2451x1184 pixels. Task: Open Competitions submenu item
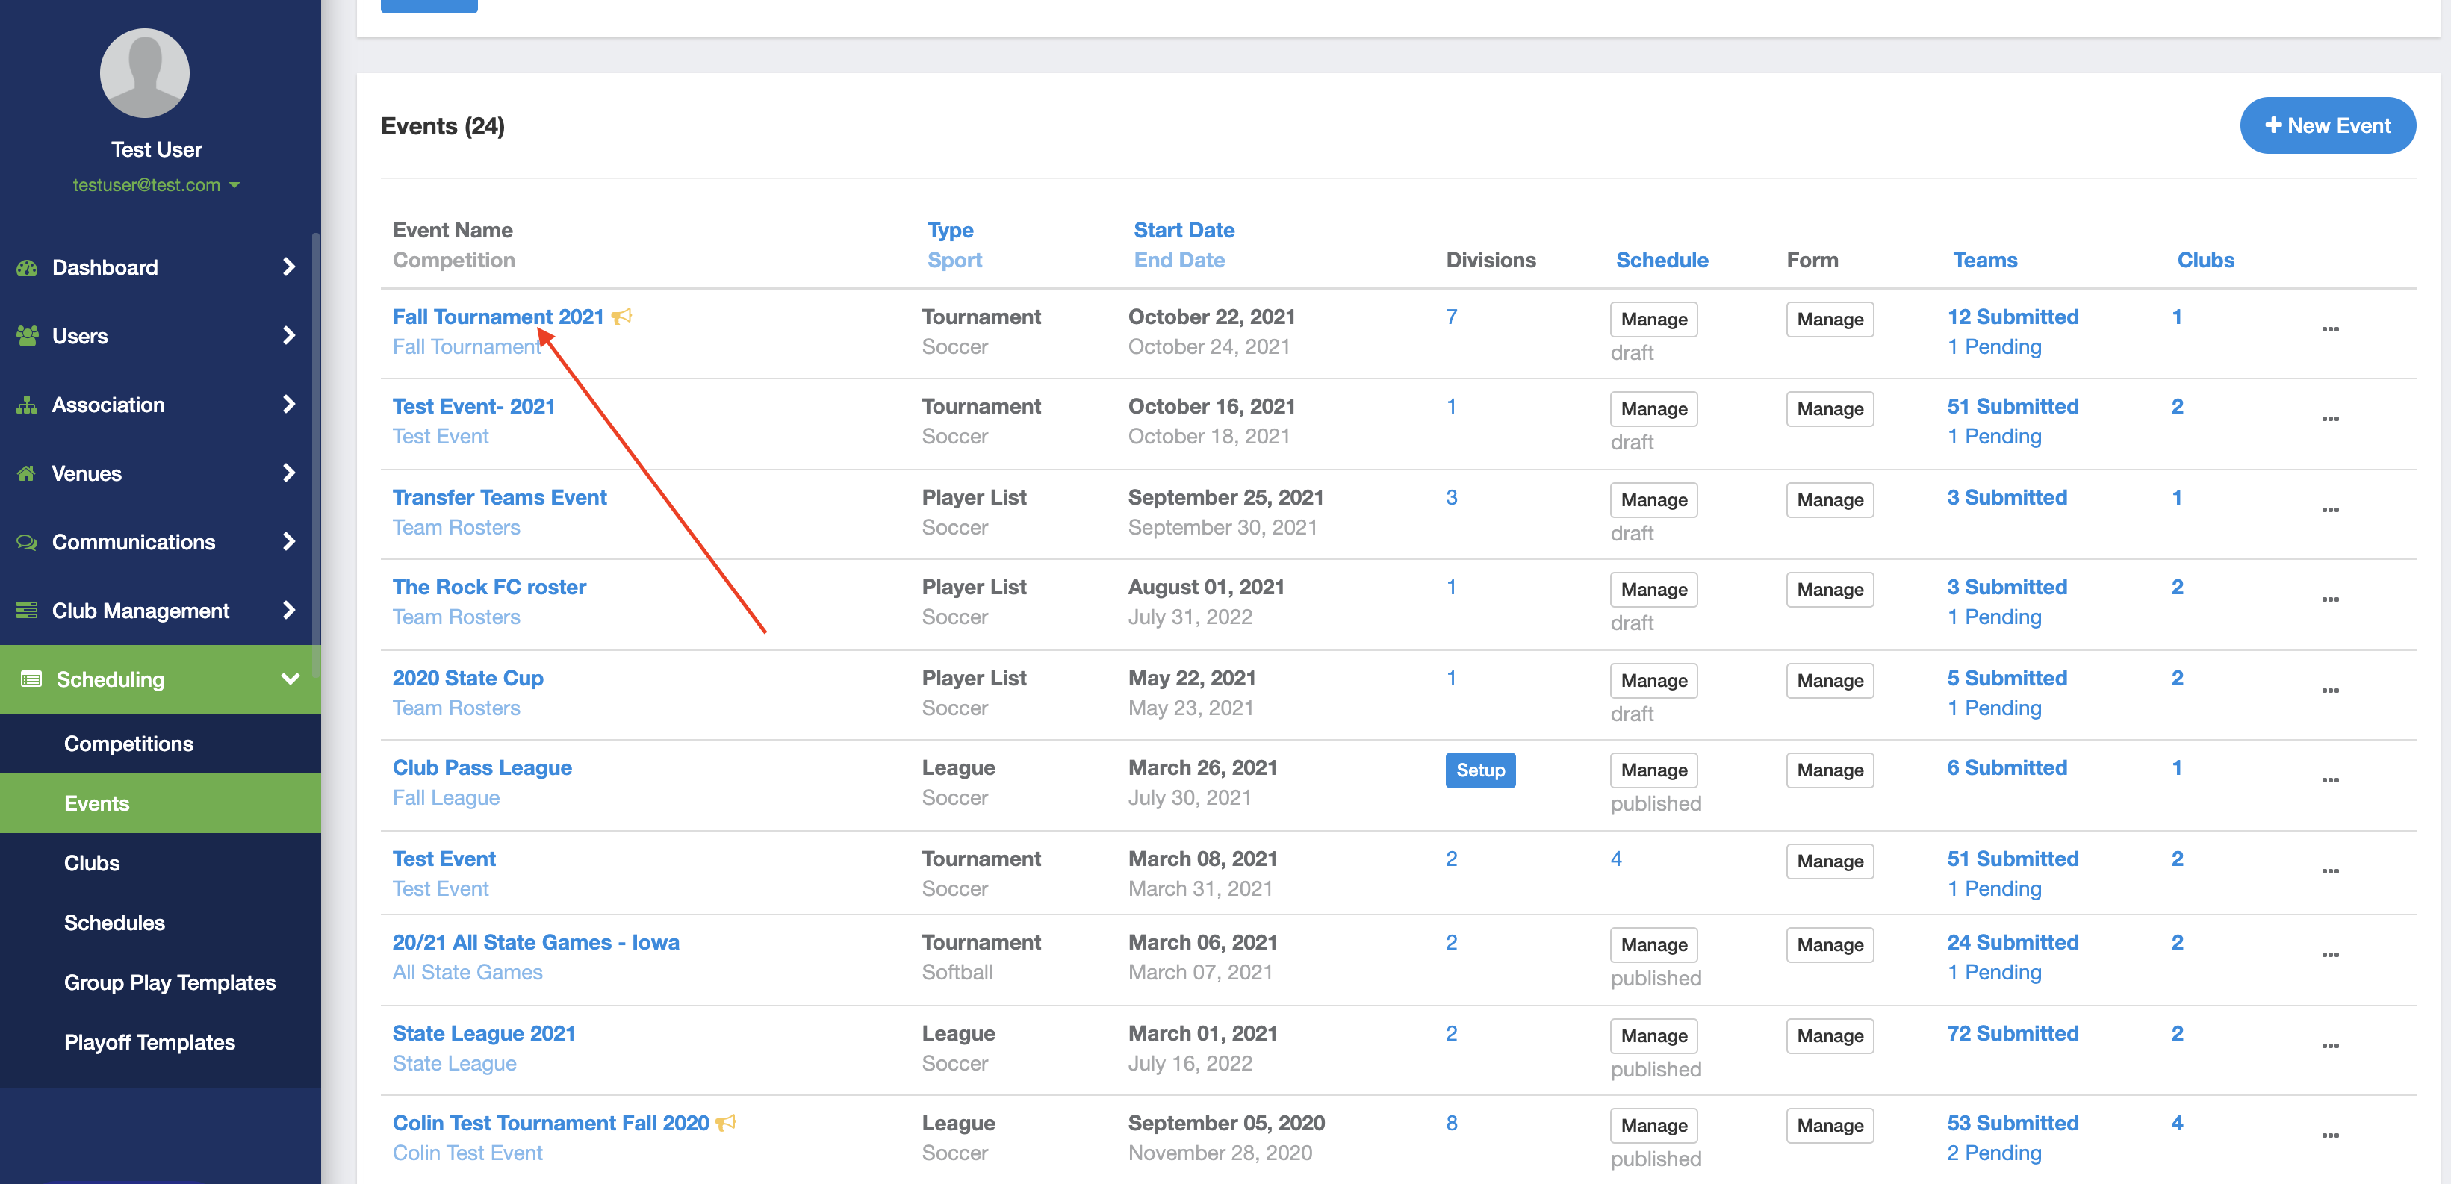(x=160, y=744)
